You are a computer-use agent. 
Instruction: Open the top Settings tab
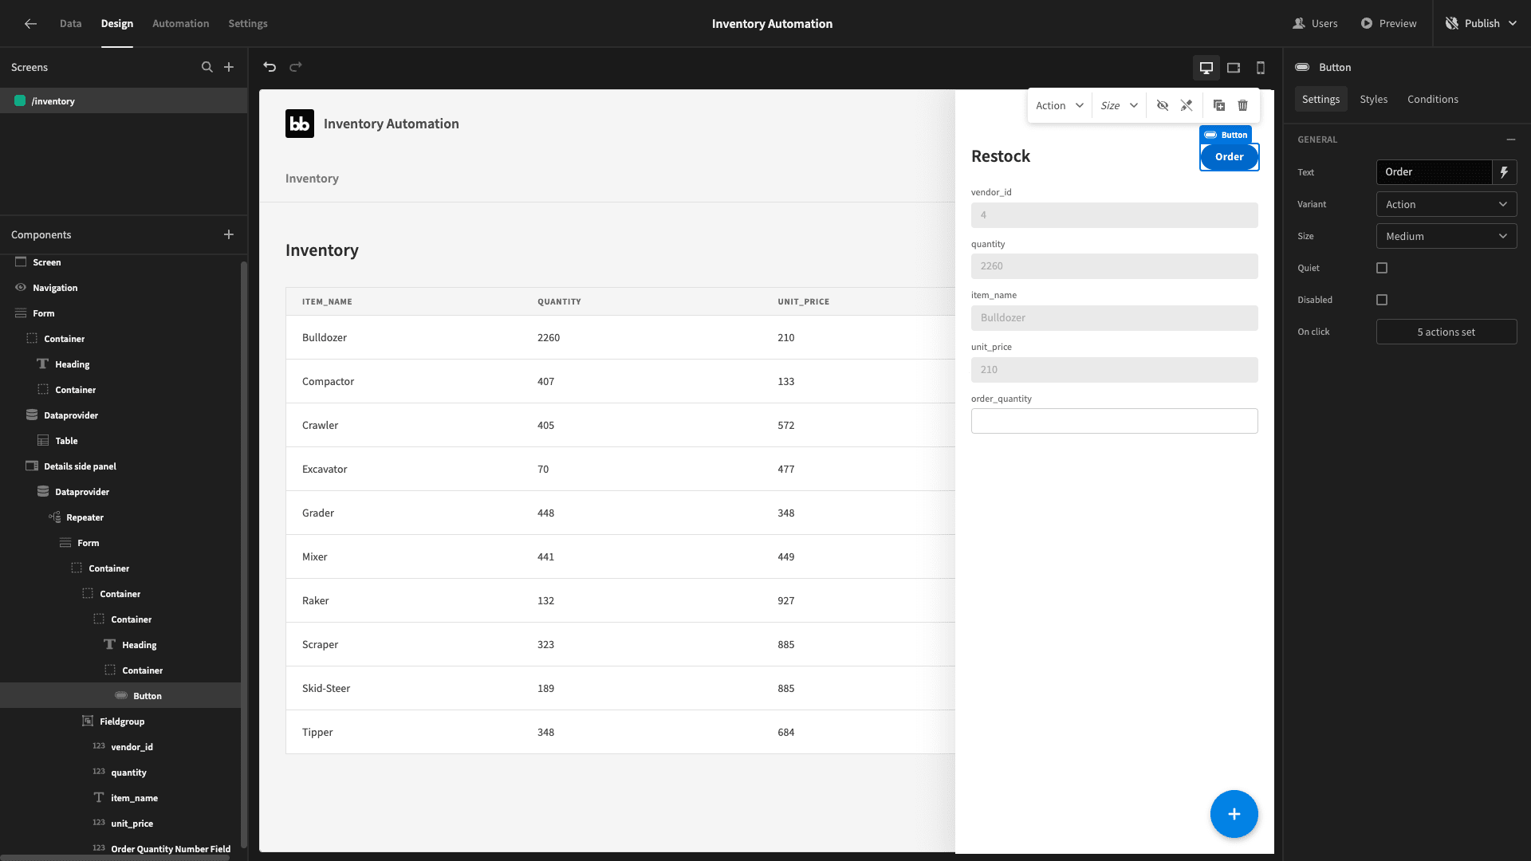[x=248, y=24]
